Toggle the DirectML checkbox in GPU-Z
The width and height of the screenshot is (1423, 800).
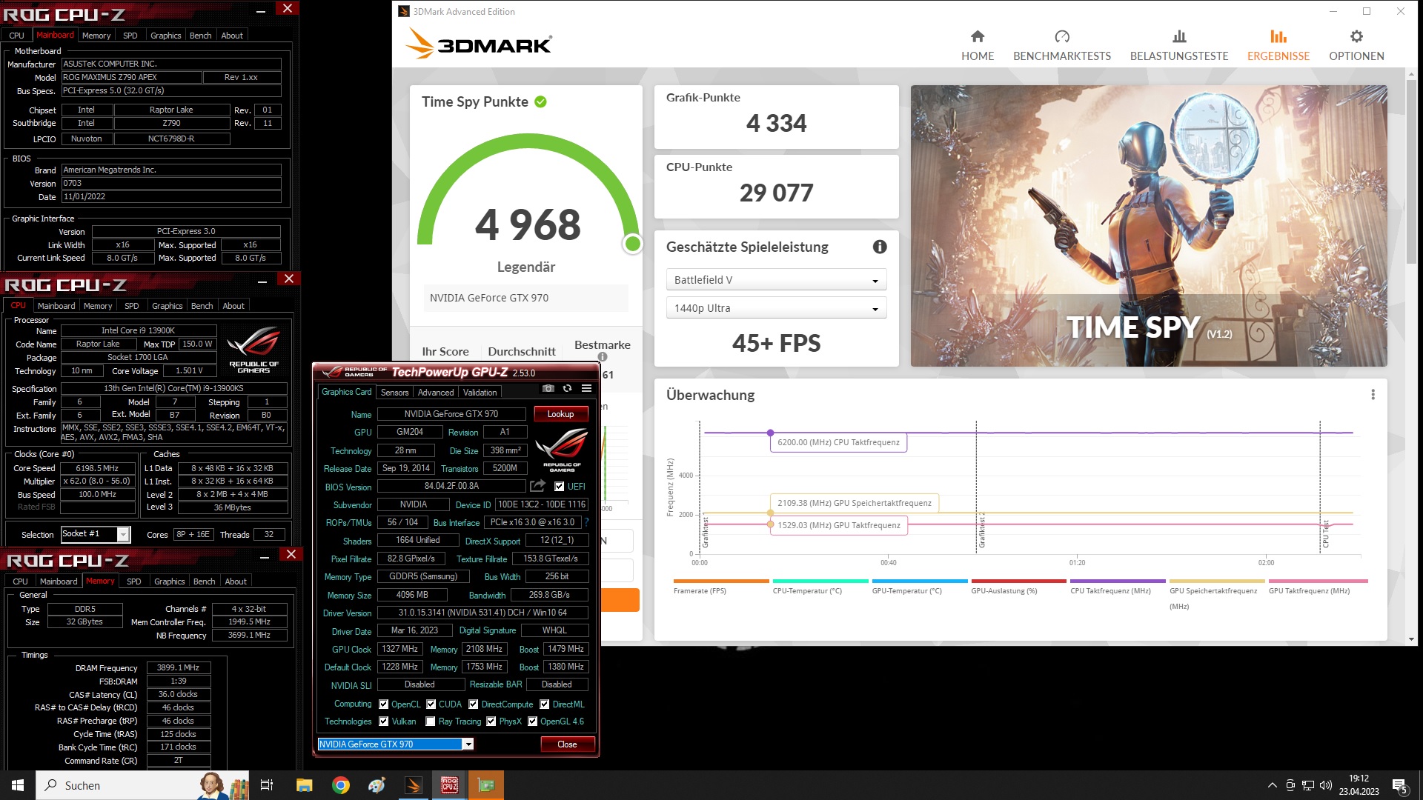click(545, 704)
